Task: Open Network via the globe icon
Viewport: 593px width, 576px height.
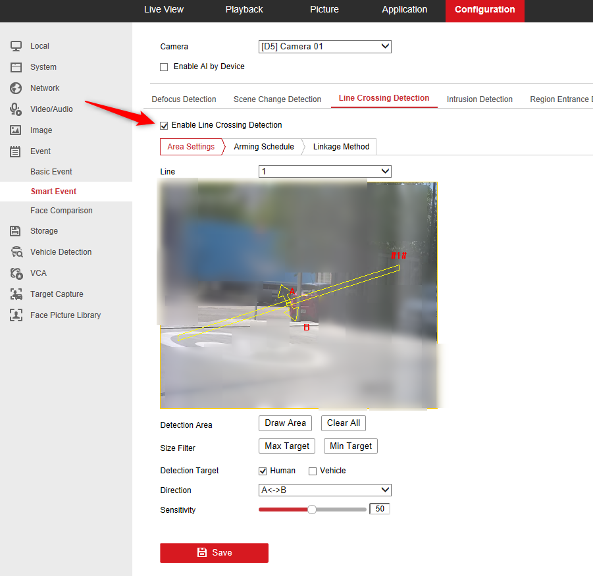Action: pos(16,88)
